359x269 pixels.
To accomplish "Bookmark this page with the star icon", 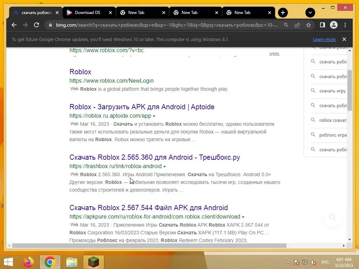I will [309, 25].
